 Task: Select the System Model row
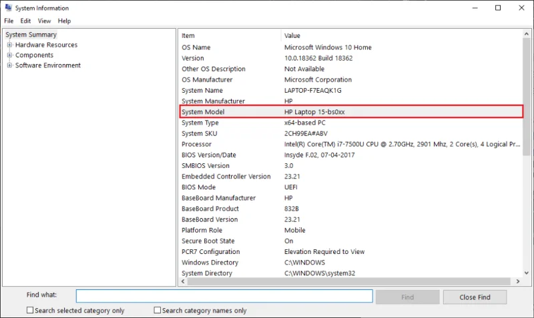pos(351,112)
